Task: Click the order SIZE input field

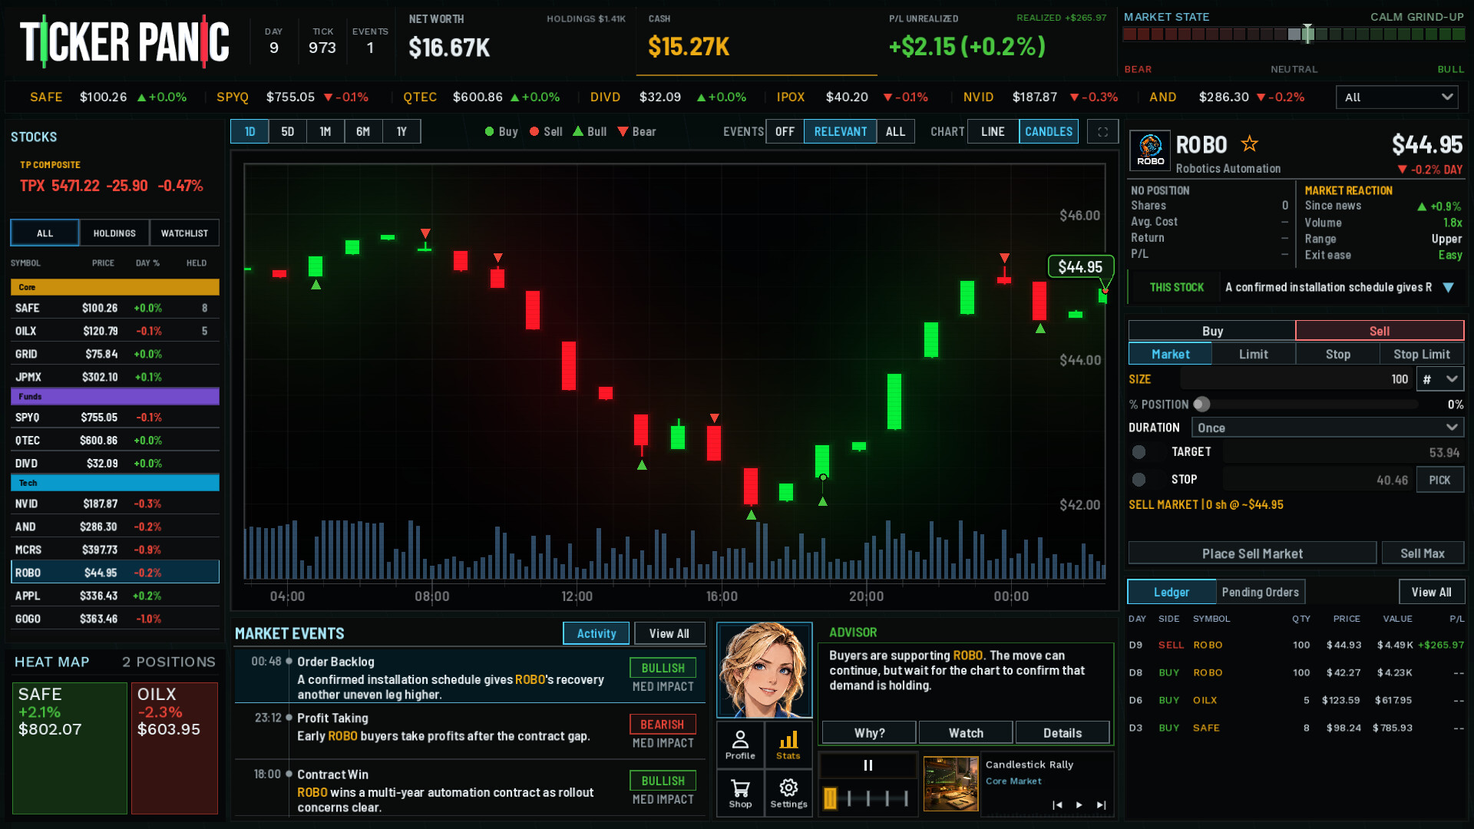Action: (1297, 379)
